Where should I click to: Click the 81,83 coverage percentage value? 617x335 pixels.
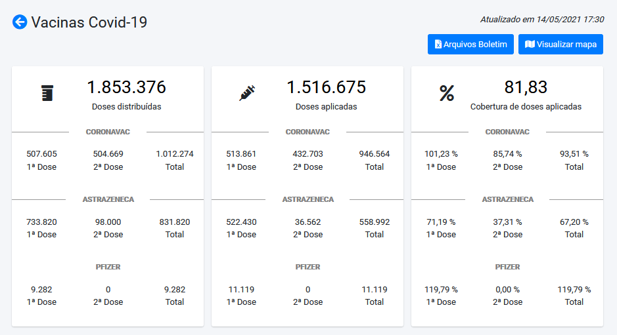click(x=526, y=87)
